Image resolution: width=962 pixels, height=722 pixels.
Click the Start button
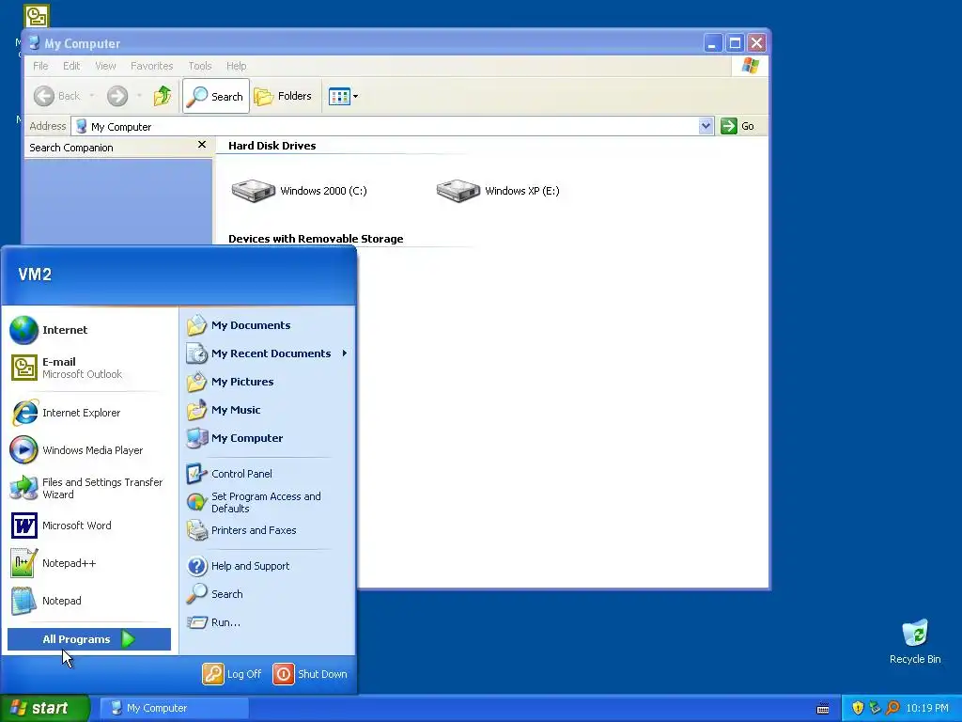tap(44, 708)
